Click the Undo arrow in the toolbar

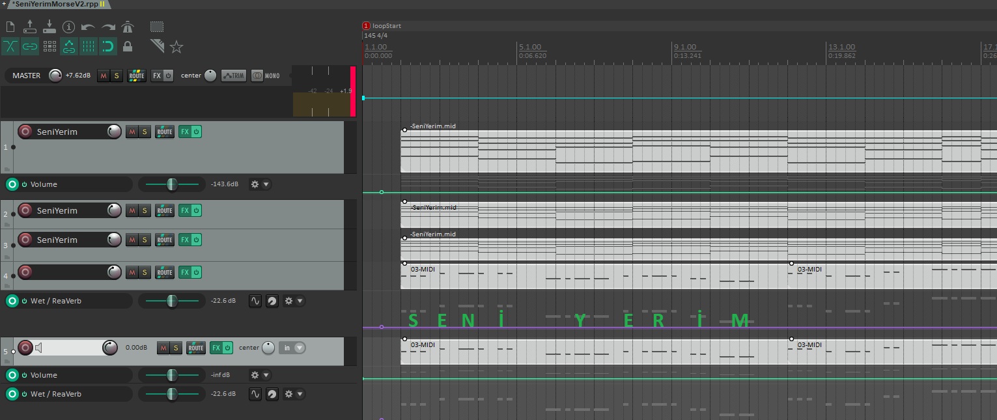pos(88,27)
